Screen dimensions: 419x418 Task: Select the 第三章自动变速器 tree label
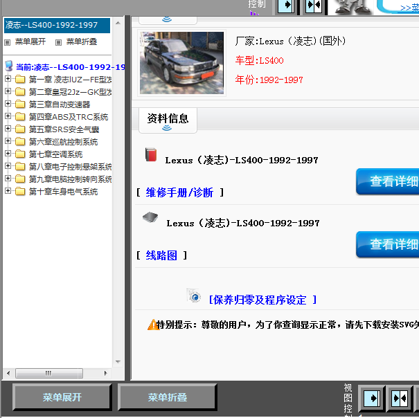60,104
